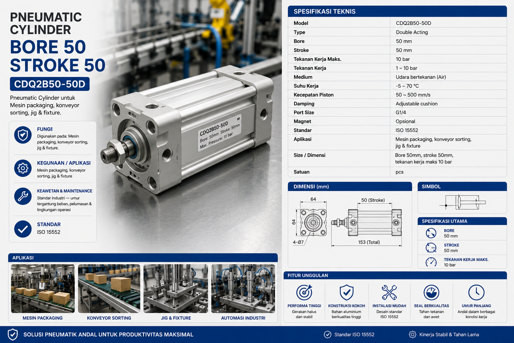Image resolution: width=514 pixels, height=343 pixels.
Task: Click the gear icon beside Kinerja Stabil & Tahan Lama
Action: 412,334
